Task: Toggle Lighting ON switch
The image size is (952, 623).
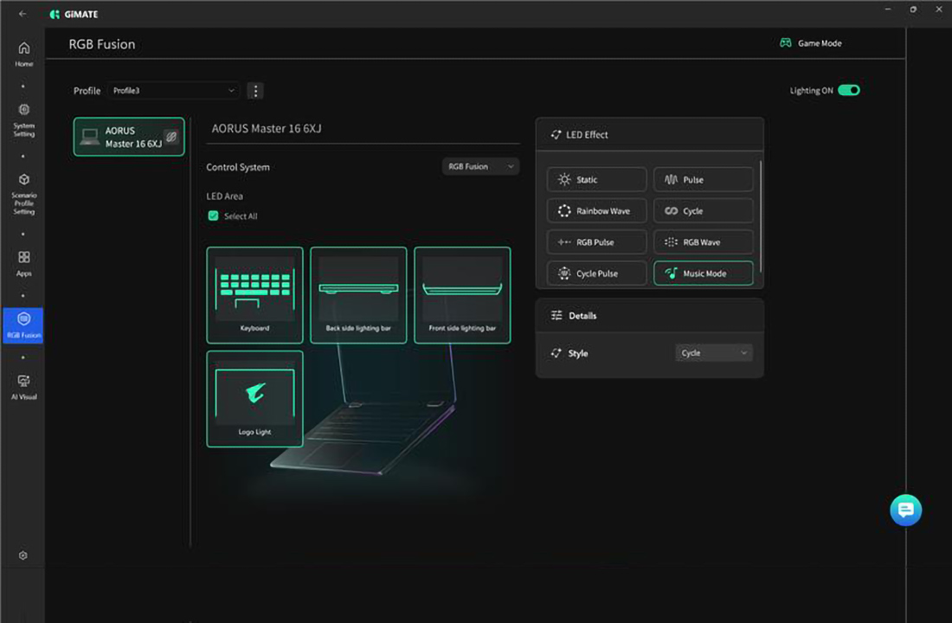Action: click(x=848, y=91)
